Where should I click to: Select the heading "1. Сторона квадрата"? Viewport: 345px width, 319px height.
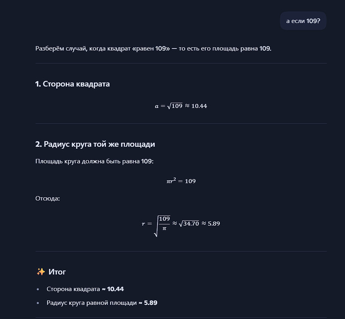(x=72, y=84)
